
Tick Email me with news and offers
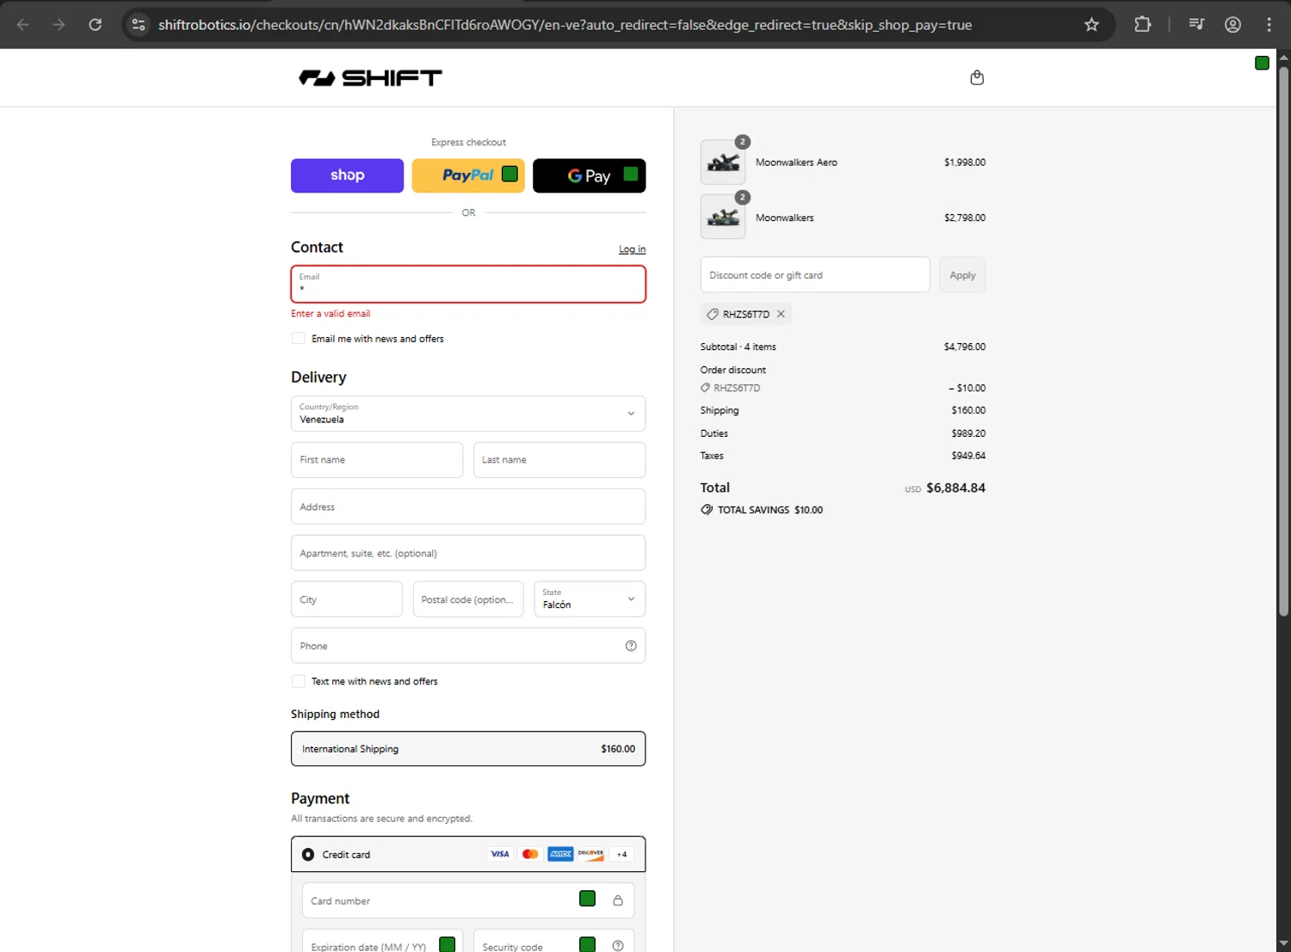[299, 339]
